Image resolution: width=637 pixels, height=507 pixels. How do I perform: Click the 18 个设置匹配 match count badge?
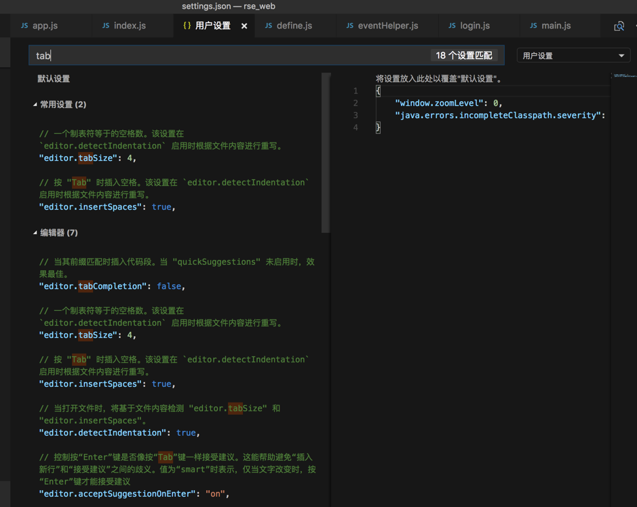tap(464, 55)
